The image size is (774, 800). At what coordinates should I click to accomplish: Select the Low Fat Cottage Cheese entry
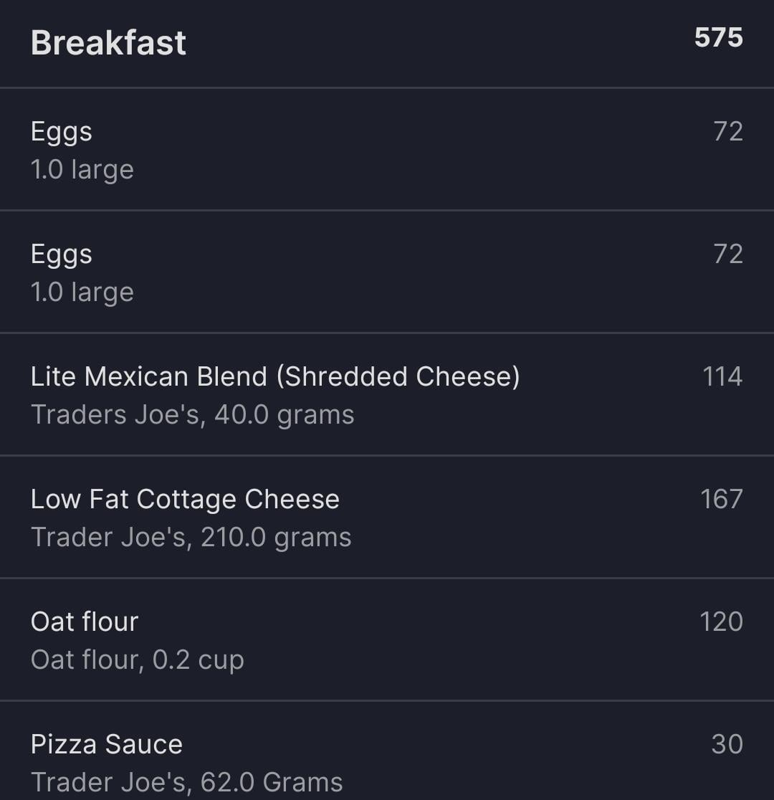pyautogui.click(x=387, y=517)
